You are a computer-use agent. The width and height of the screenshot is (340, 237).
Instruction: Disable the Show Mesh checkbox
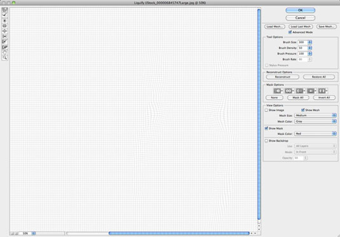click(x=303, y=110)
